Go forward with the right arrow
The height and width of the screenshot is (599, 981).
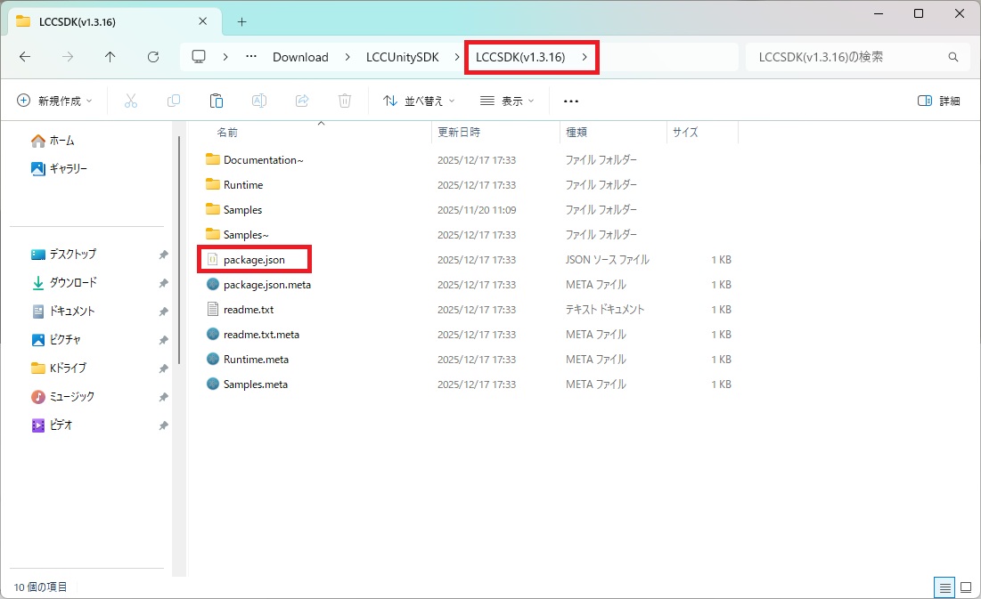coord(68,57)
